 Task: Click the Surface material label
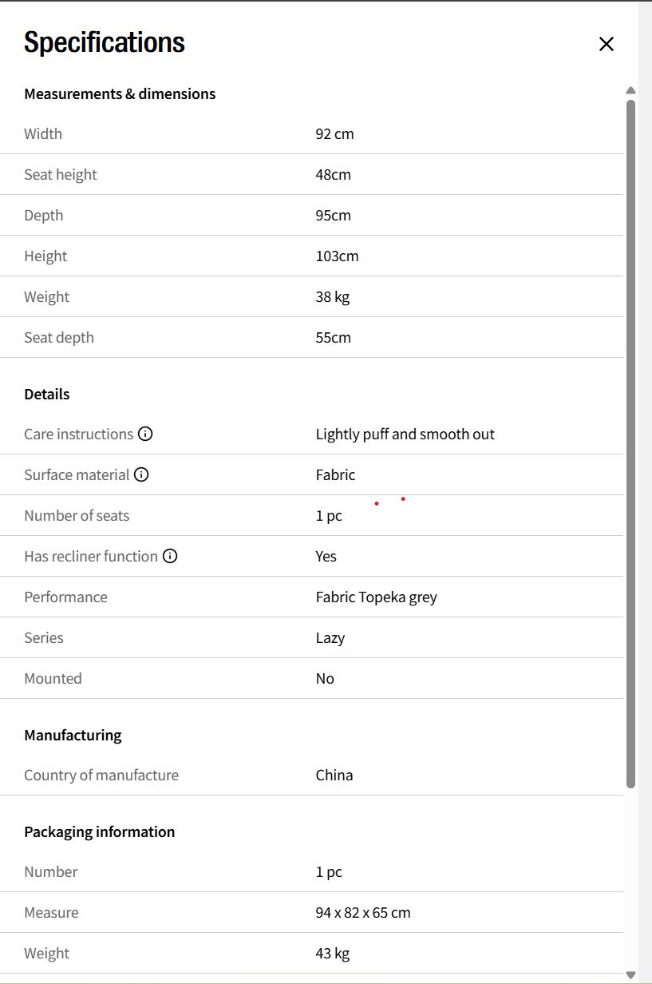click(77, 474)
